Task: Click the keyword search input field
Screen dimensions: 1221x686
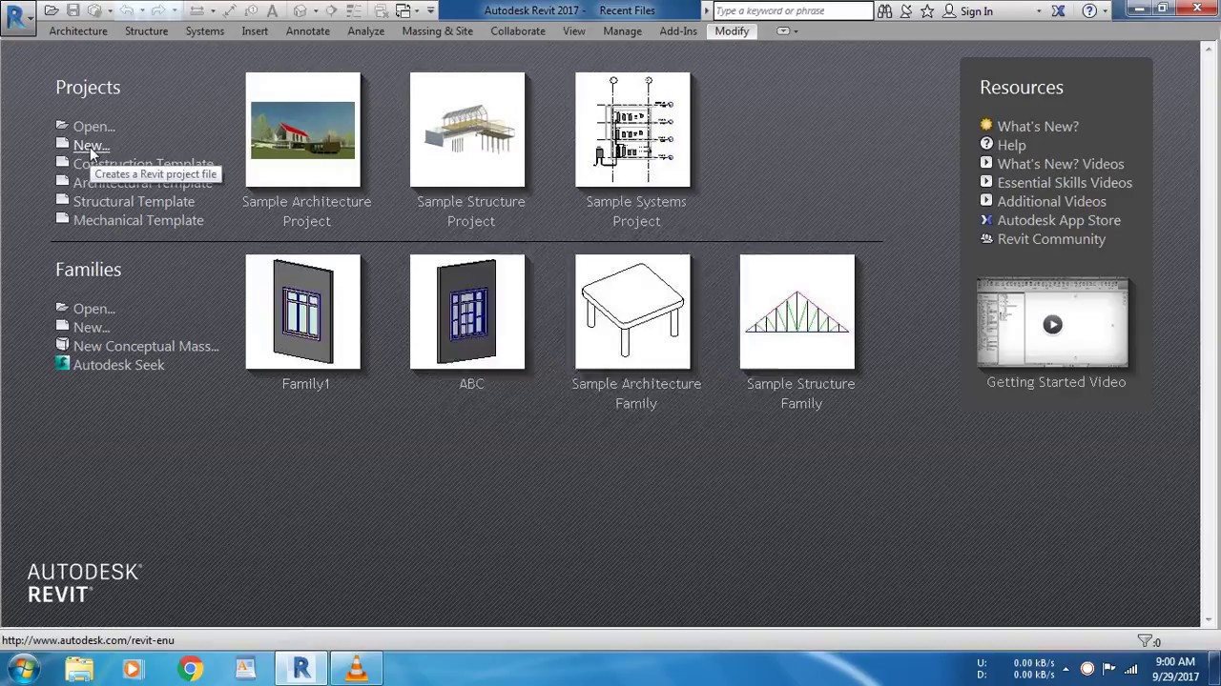Action: pos(793,10)
